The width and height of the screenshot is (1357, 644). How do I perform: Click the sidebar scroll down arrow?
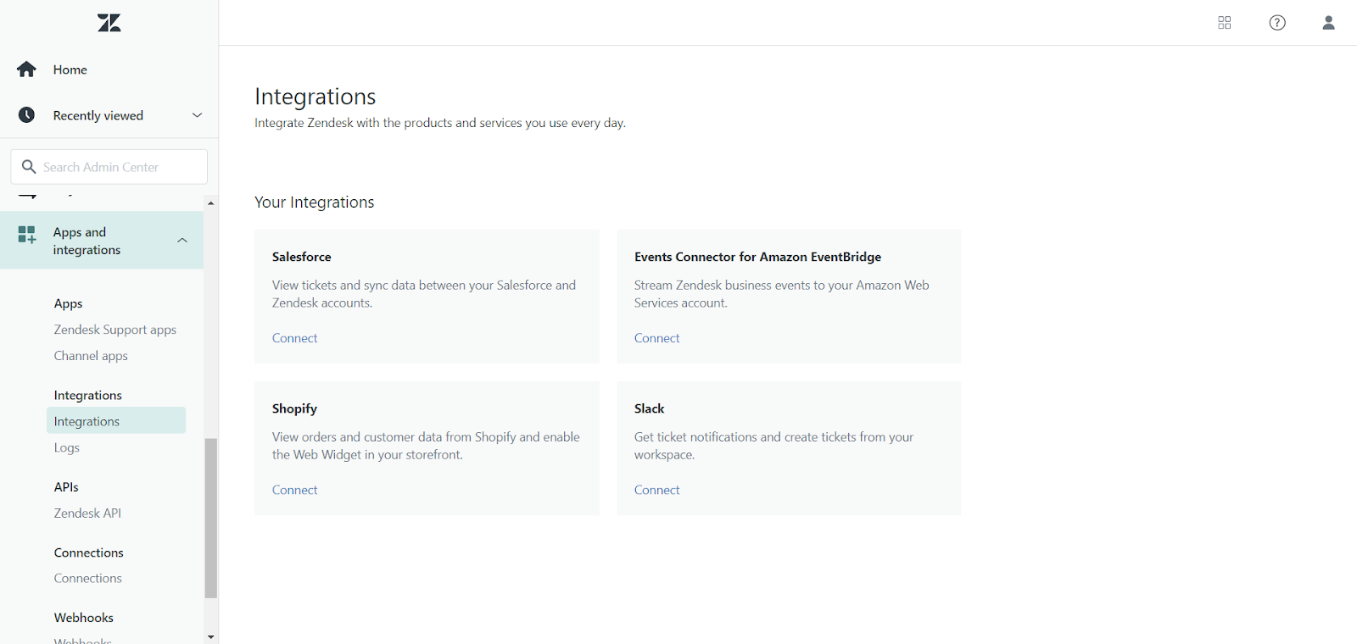coord(210,636)
